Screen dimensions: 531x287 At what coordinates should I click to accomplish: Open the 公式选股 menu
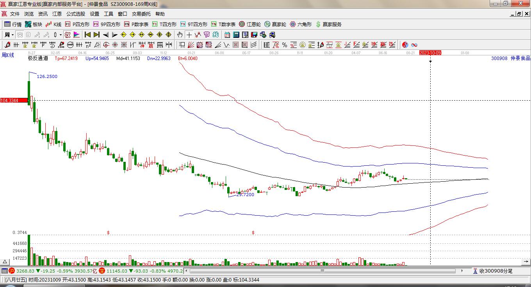[75, 14]
